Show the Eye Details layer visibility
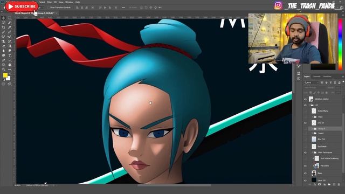The width and height of the screenshot is (345, 194). pyautogui.click(x=305, y=147)
